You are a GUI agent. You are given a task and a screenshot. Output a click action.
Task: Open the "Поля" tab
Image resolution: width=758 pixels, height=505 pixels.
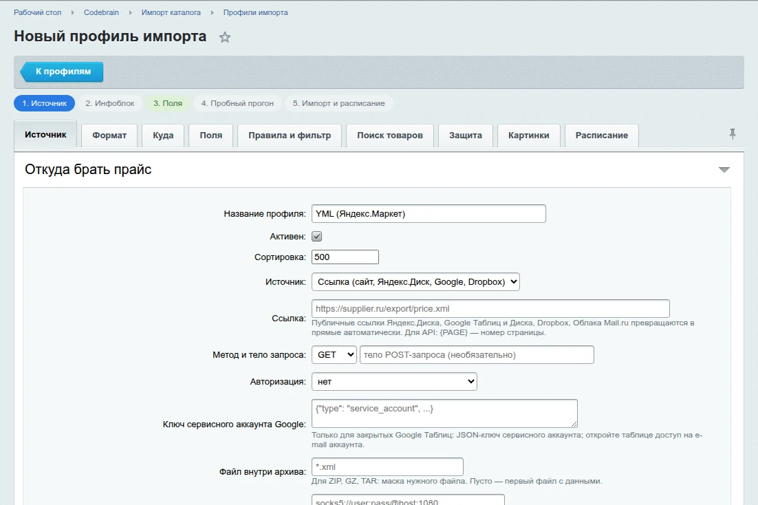210,136
